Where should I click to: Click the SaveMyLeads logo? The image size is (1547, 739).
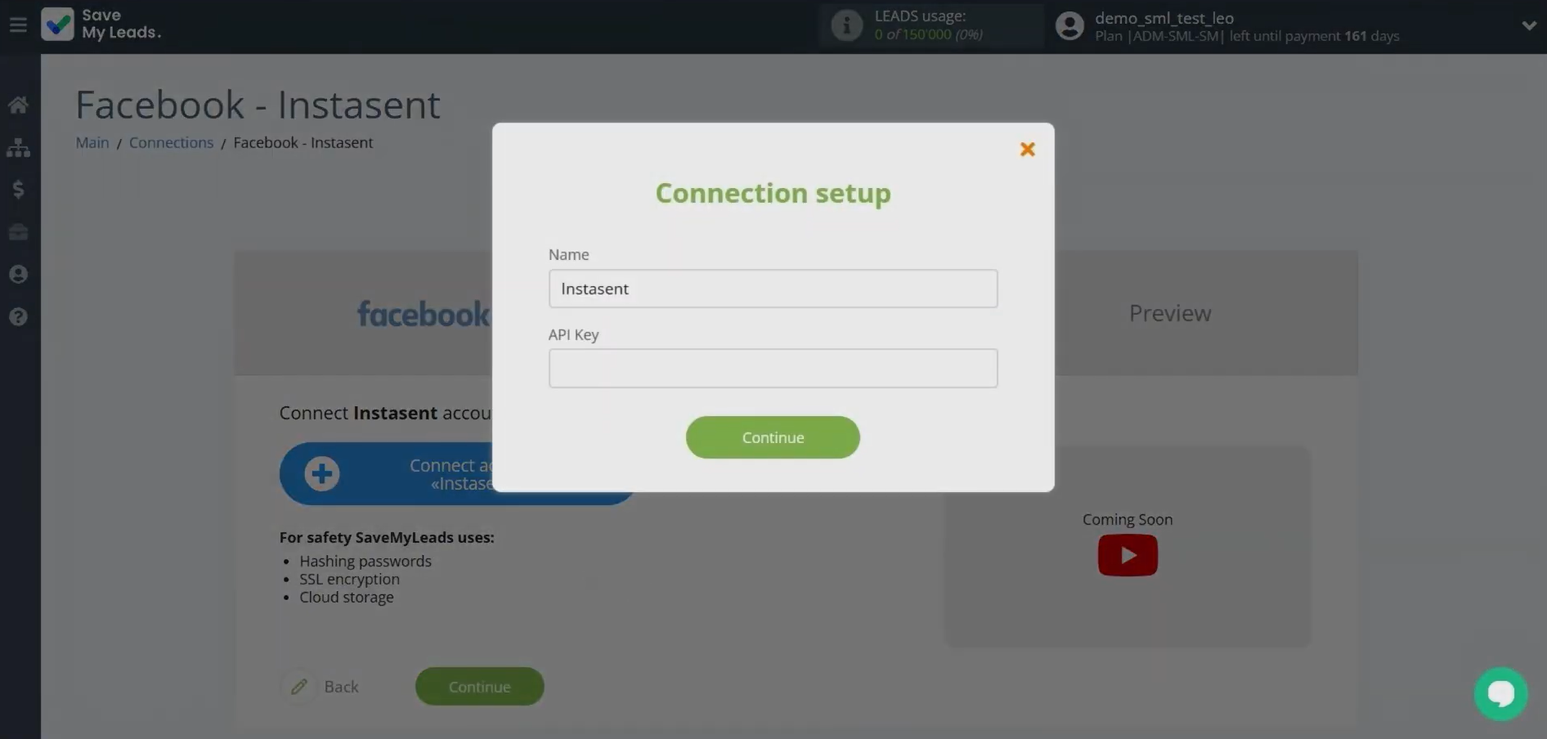pos(101,25)
